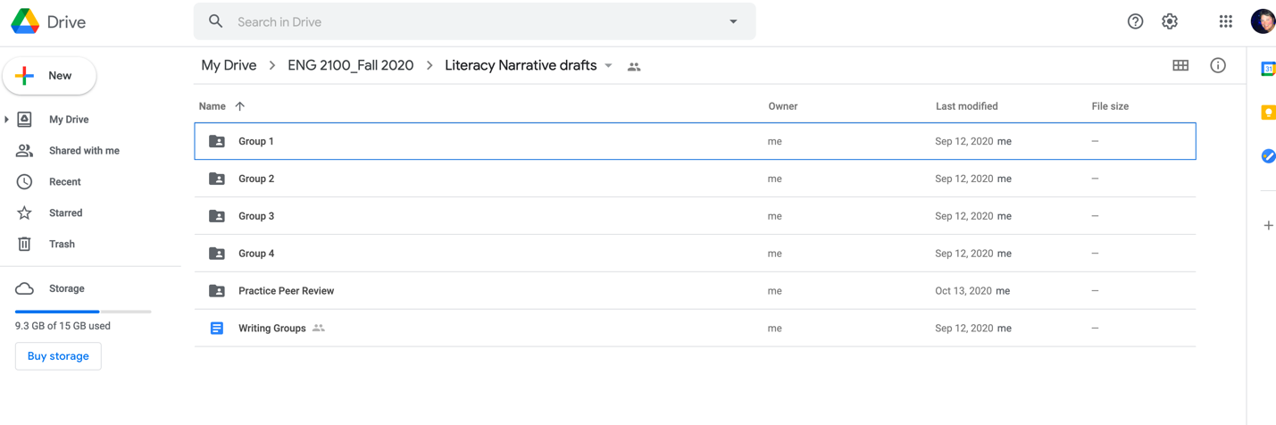
Task: Open Google Calendar side panel icon
Action: pos(1267,69)
